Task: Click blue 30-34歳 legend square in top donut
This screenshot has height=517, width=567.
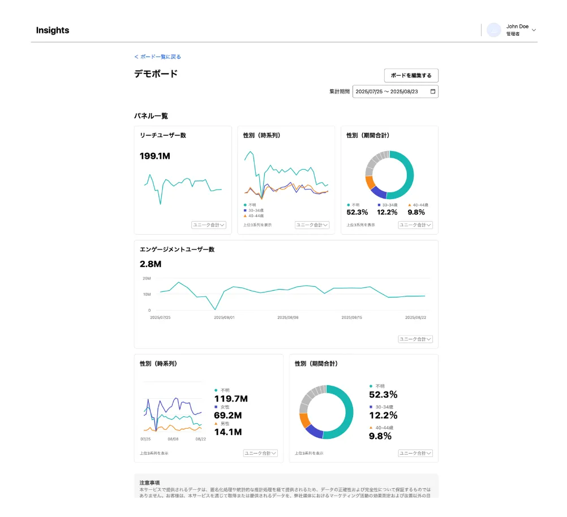Action: click(x=379, y=205)
